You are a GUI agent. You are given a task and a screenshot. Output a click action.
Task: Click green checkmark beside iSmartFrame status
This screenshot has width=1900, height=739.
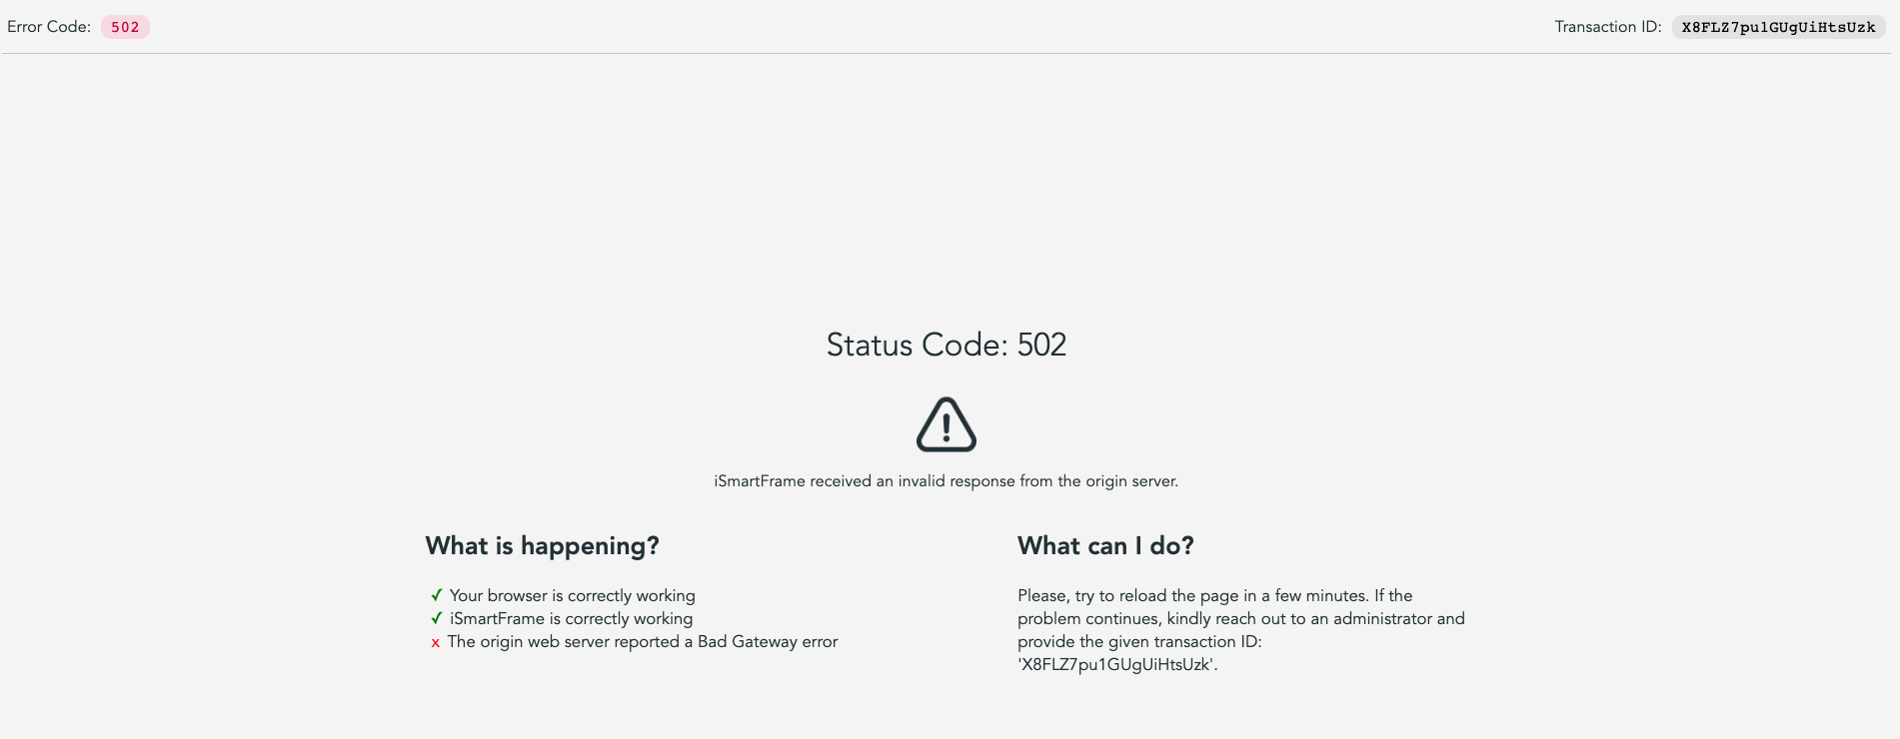(436, 618)
